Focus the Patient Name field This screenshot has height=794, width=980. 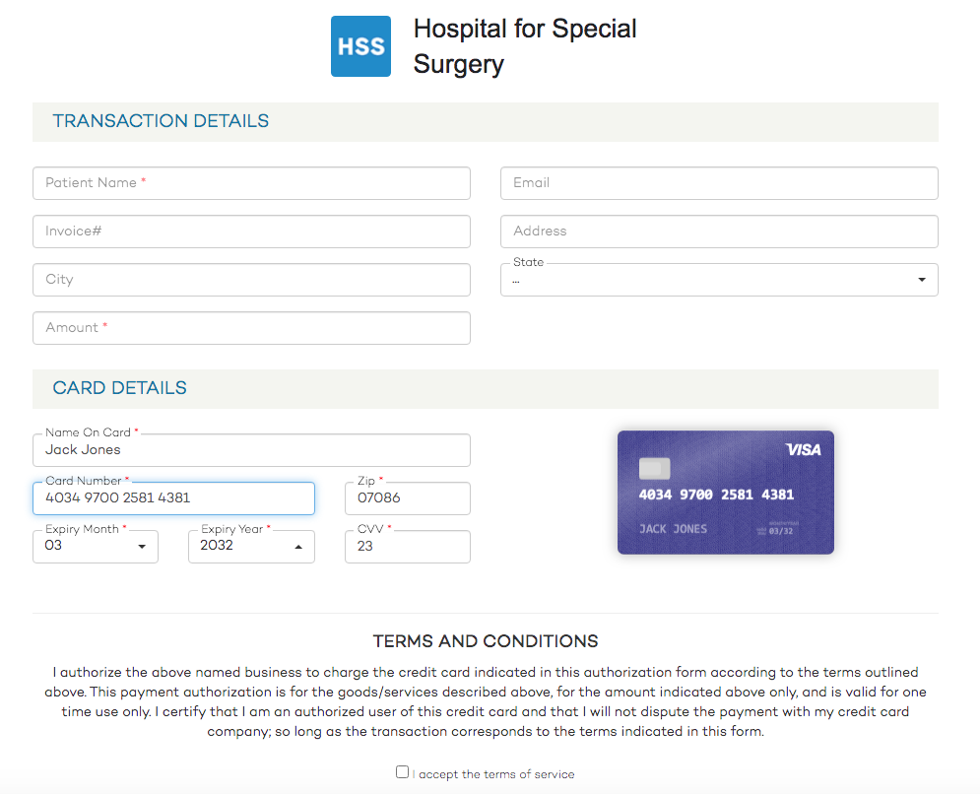(x=251, y=183)
